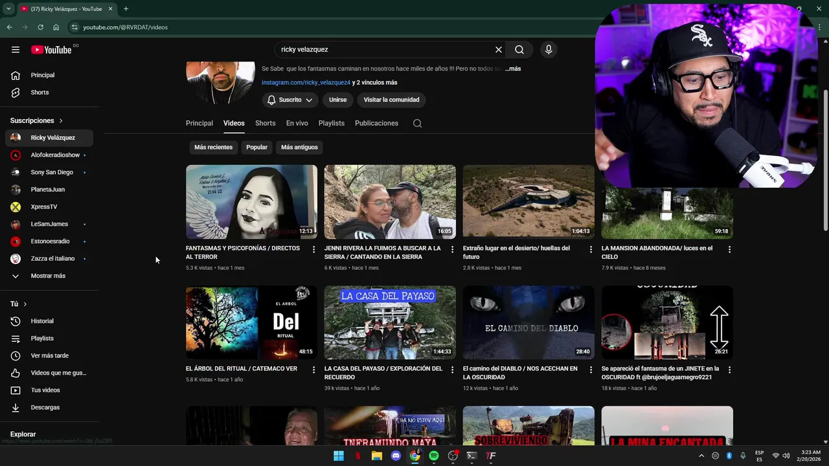Open the YouTube hamburger guide menu
Viewport: 829px width, 466px height.
(x=16, y=50)
